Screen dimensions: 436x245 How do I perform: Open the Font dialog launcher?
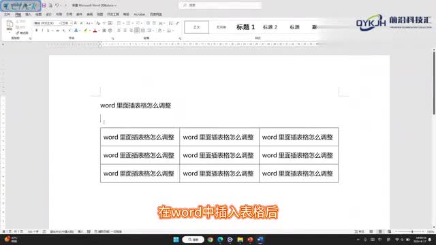pyautogui.click(x=113, y=38)
